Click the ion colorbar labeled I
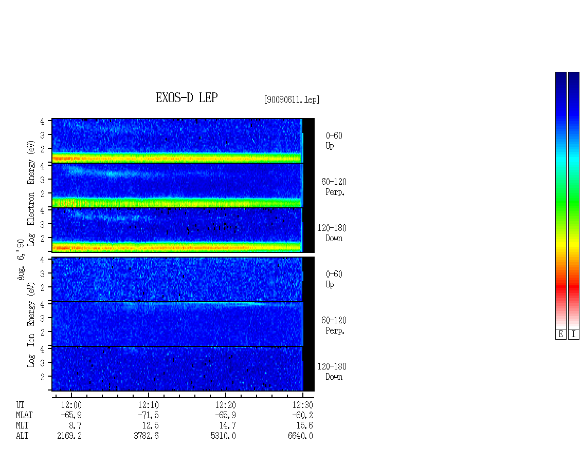Viewport: 581px width, 449px height. pyautogui.click(x=574, y=200)
